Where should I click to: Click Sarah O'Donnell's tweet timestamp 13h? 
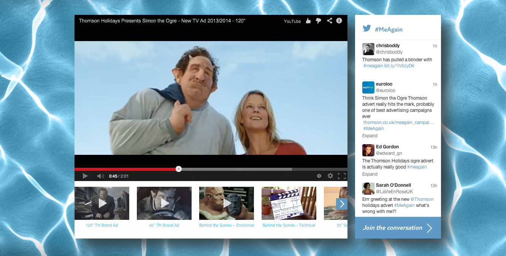tap(434, 186)
